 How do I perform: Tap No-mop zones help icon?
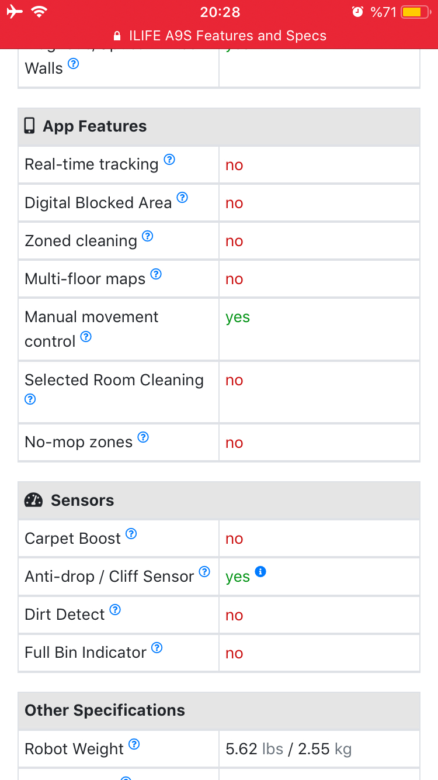tap(143, 437)
